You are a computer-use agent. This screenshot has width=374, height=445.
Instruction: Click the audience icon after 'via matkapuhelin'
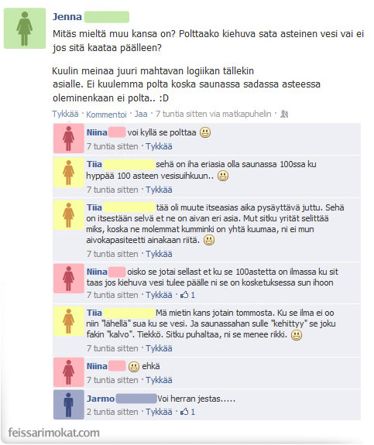(284, 114)
